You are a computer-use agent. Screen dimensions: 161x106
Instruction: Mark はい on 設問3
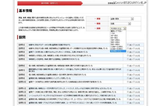128,52
